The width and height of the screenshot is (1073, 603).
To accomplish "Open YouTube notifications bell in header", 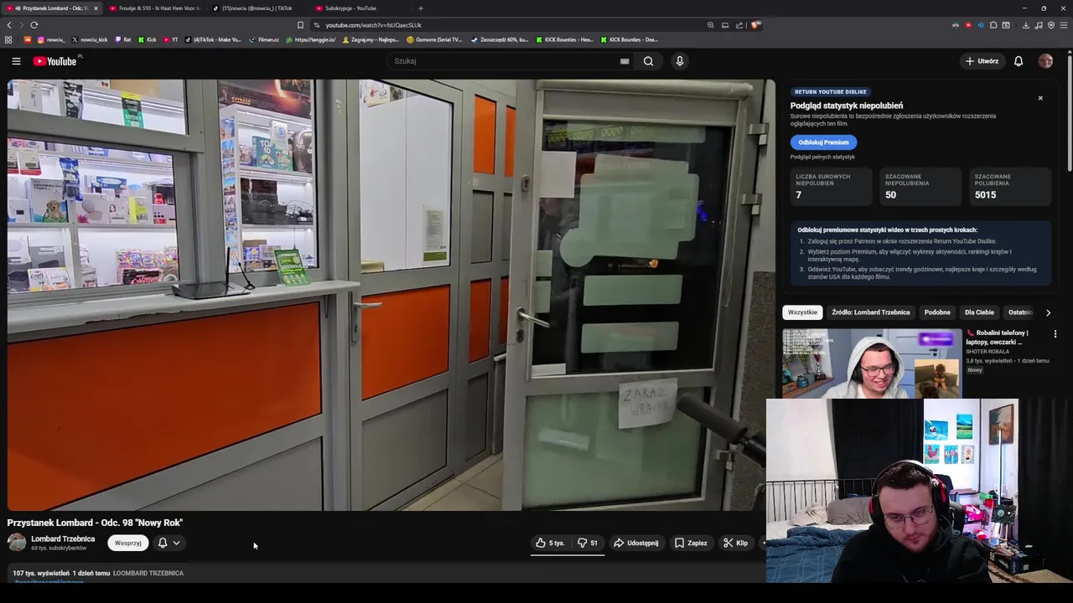I will pos(1019,61).
